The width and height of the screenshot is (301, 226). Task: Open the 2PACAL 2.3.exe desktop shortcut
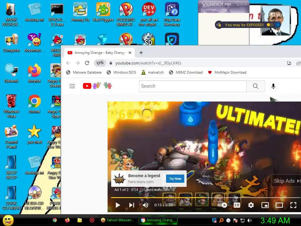click(x=57, y=14)
